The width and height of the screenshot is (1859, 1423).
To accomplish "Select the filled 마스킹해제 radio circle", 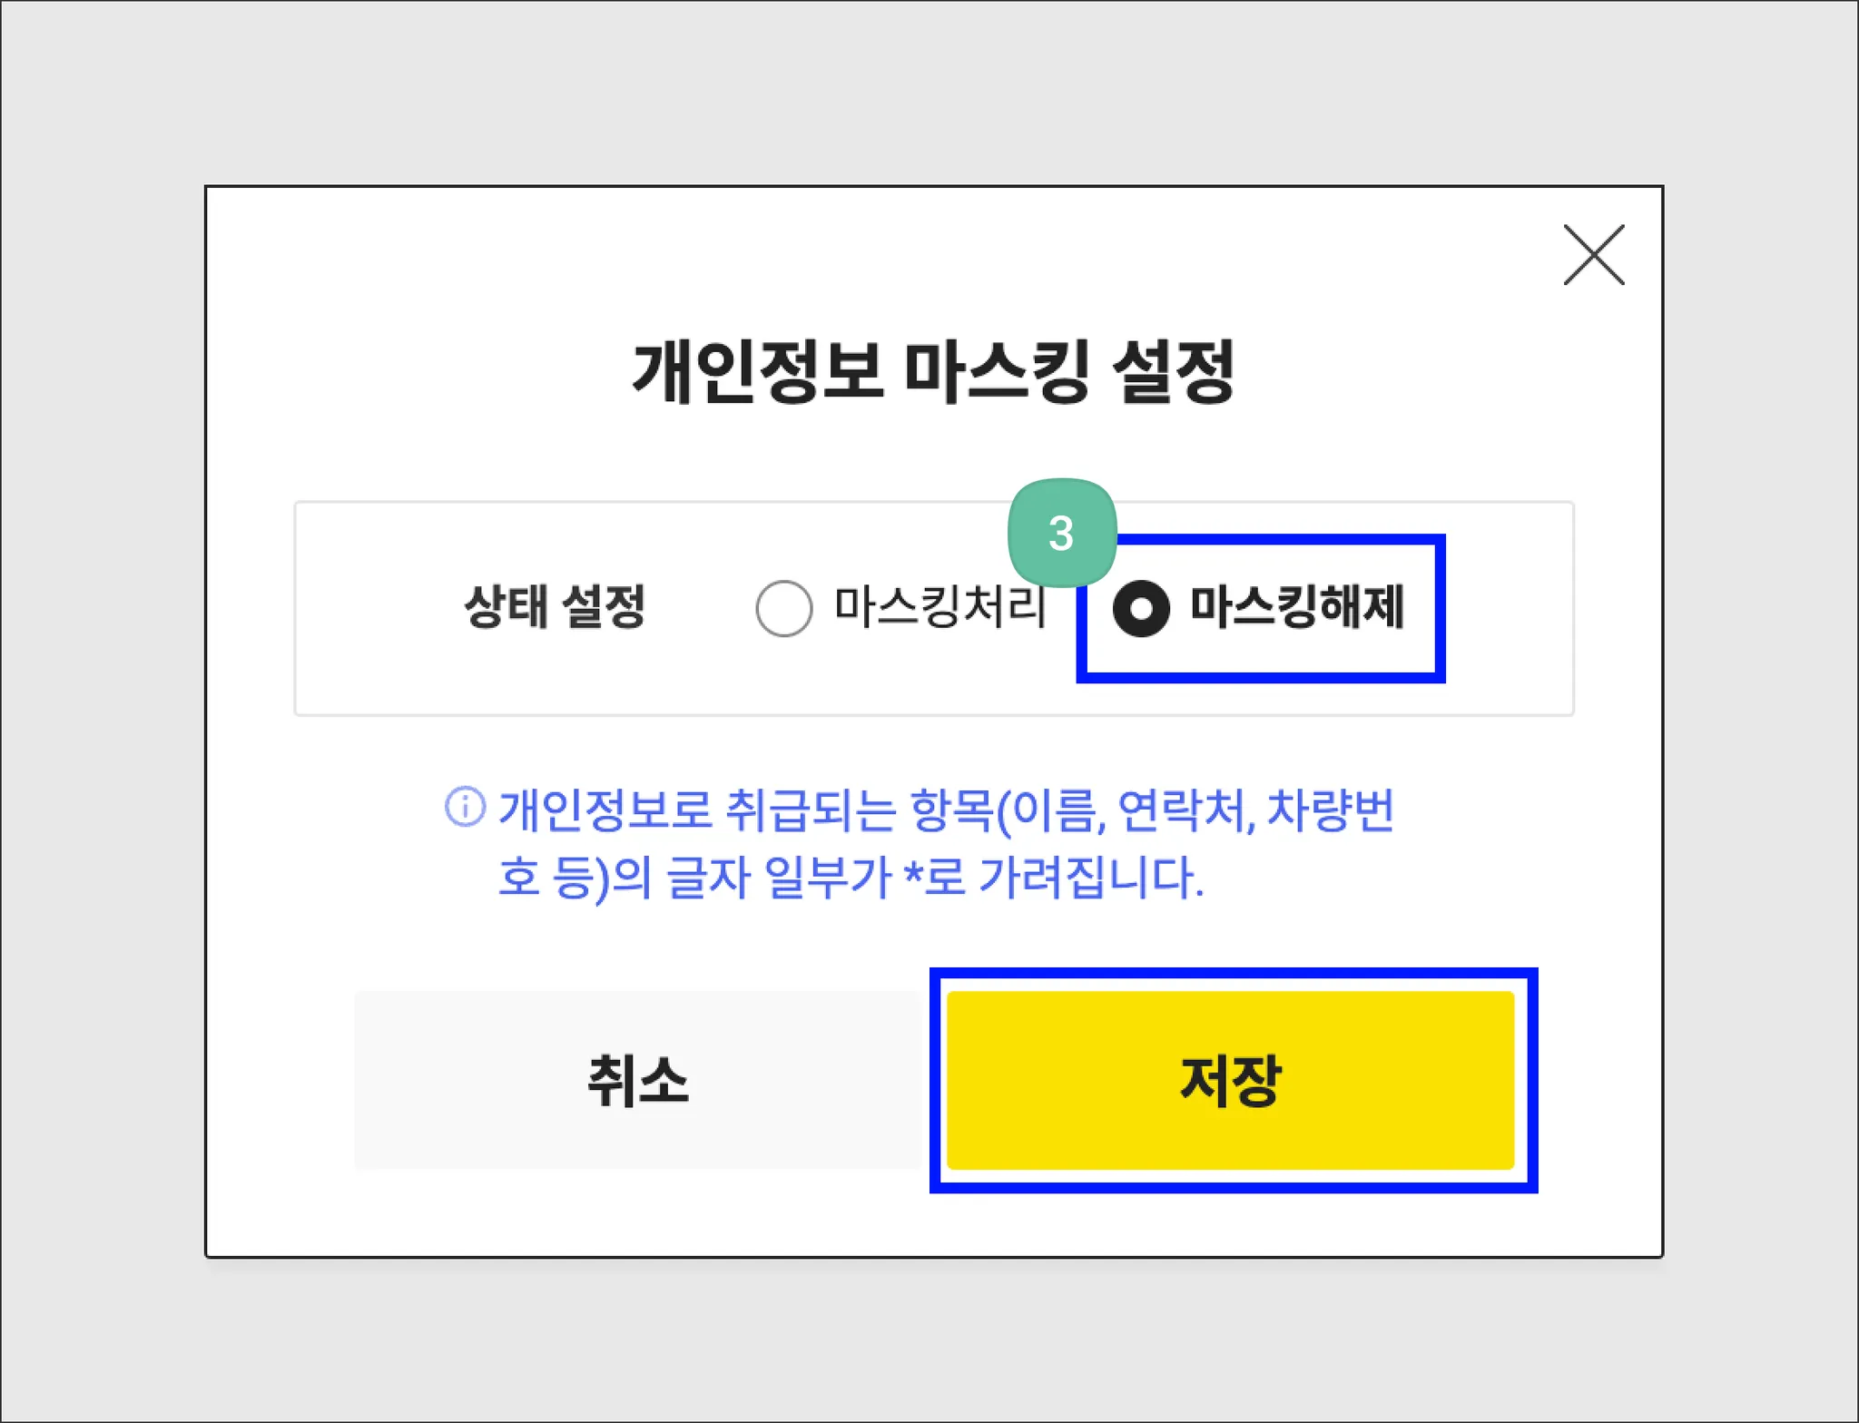I will click(1141, 608).
